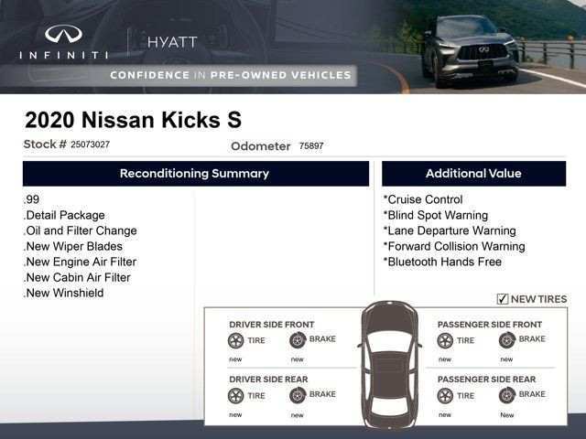Click 'new' under Driver Side Rear brake
This screenshot has height=439, width=586.
click(297, 415)
